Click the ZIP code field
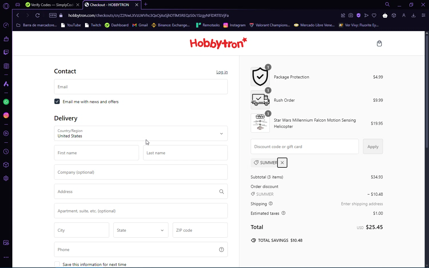The width and height of the screenshot is (429, 268). click(200, 230)
